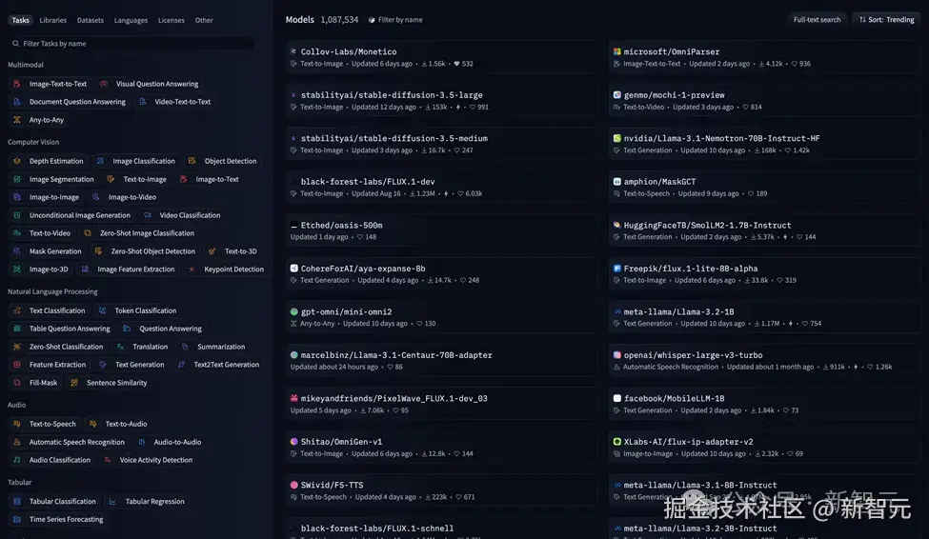Click the Text-to-3D task icon
The width and height of the screenshot is (929, 539).
click(212, 251)
